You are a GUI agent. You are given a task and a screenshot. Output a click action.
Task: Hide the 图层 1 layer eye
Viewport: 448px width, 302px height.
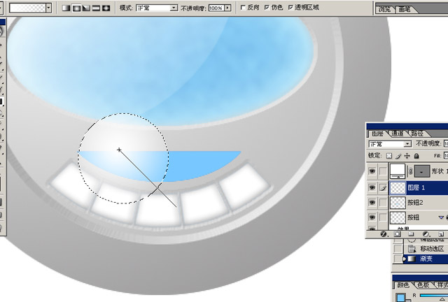372,187
